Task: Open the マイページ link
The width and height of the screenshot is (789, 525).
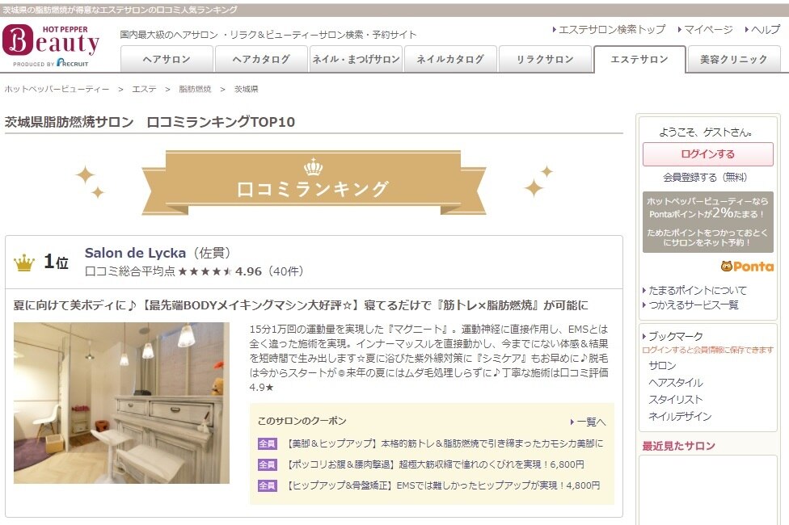Action: (x=707, y=30)
